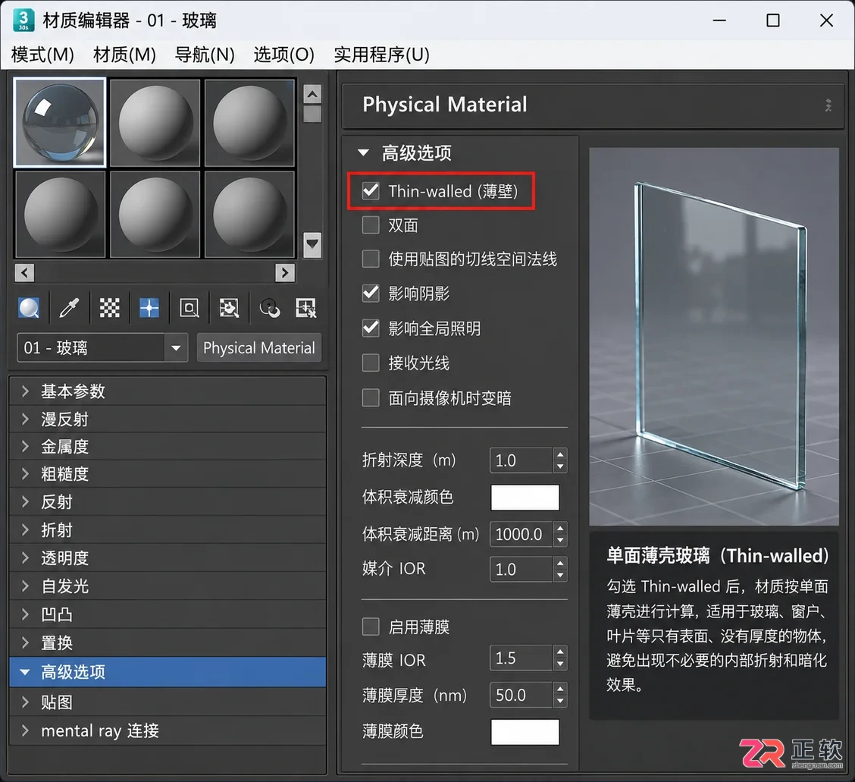Image resolution: width=855 pixels, height=782 pixels.
Task: Expand the 基本参数 rollout
Action: click(x=168, y=391)
